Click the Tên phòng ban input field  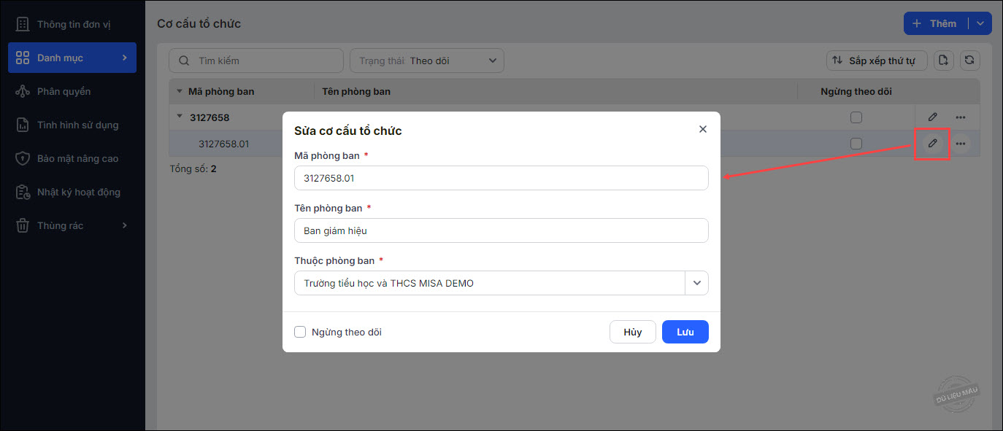coord(501,230)
